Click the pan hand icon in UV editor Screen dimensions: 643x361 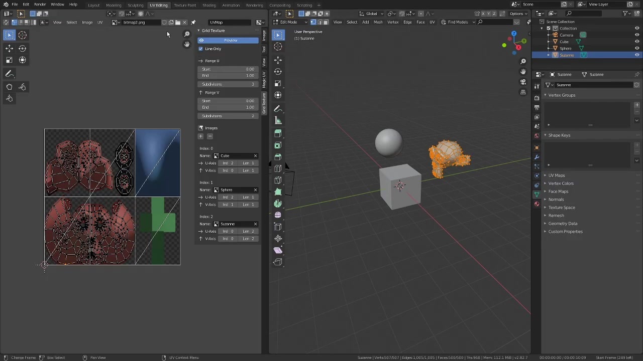pos(187,44)
